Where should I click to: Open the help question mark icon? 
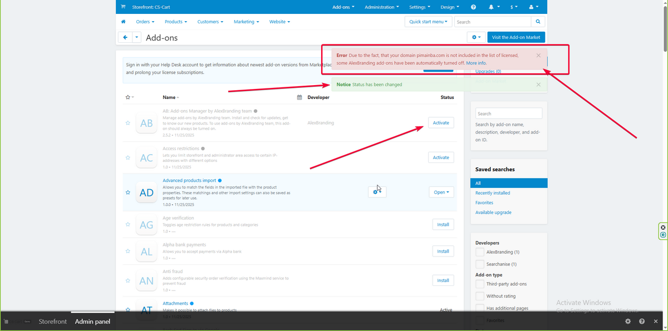tap(473, 7)
